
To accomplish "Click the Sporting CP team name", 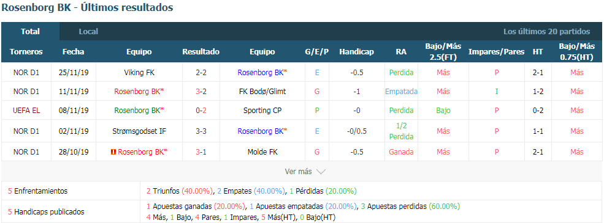I will tap(262, 111).
